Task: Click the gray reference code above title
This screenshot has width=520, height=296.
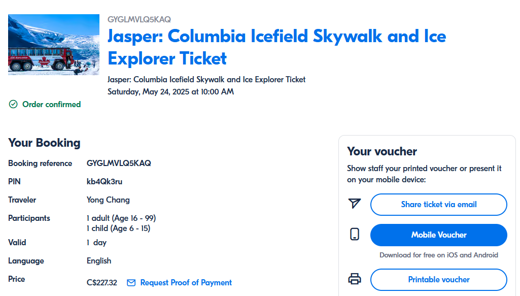Action: [140, 20]
